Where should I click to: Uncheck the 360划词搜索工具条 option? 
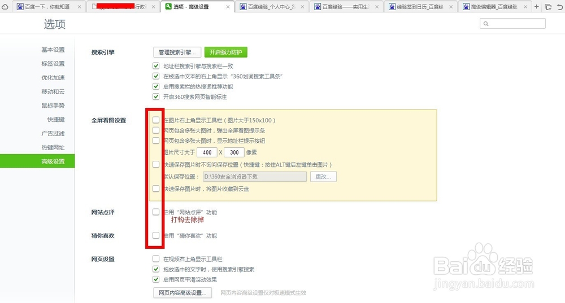[x=156, y=76]
